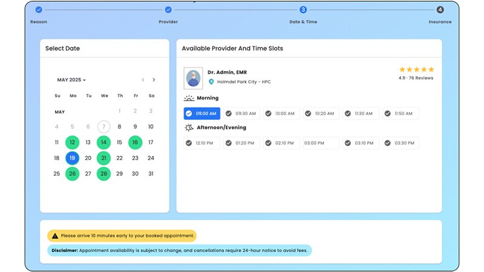The image size is (484, 272).
Task: Click the warning triangle icon in arrival notice
Action: pyautogui.click(x=55, y=236)
